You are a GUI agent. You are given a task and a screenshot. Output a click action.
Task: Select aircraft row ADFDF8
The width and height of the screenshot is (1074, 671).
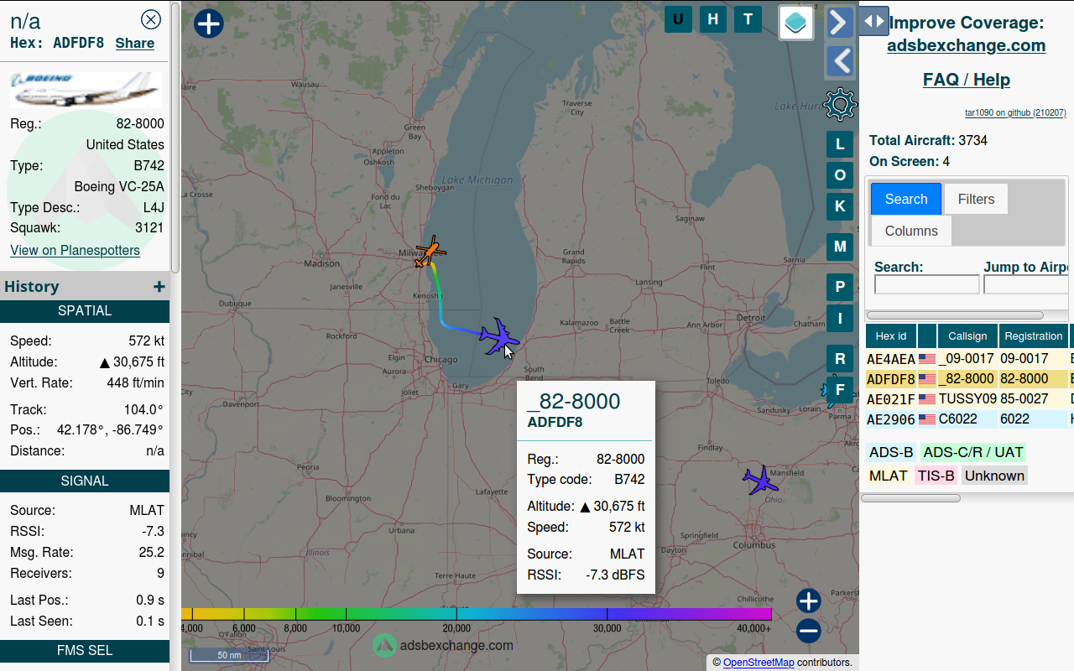970,379
